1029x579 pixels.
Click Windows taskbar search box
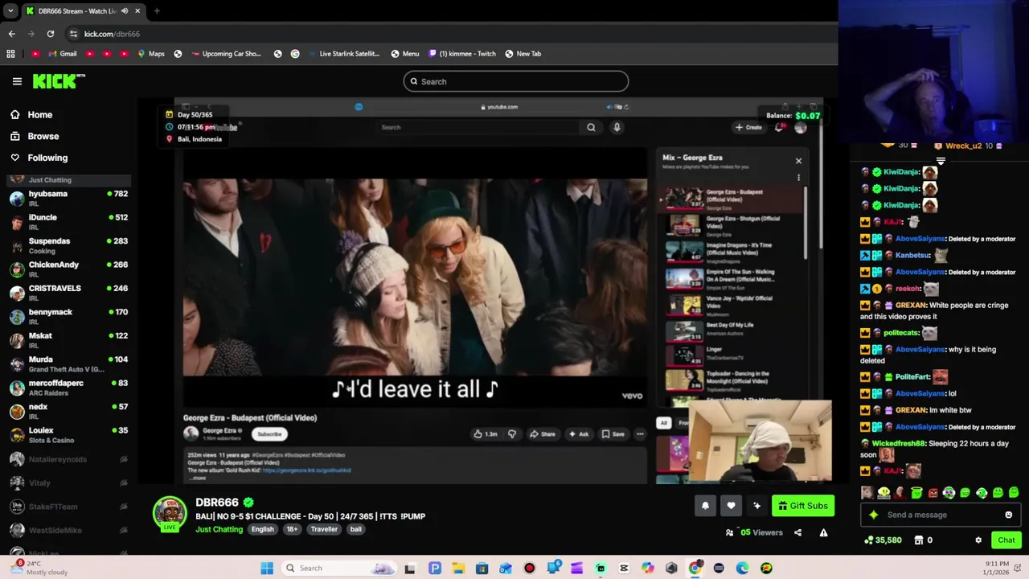[339, 568]
